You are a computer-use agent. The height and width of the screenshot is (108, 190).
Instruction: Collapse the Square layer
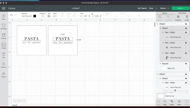coord(160,64)
